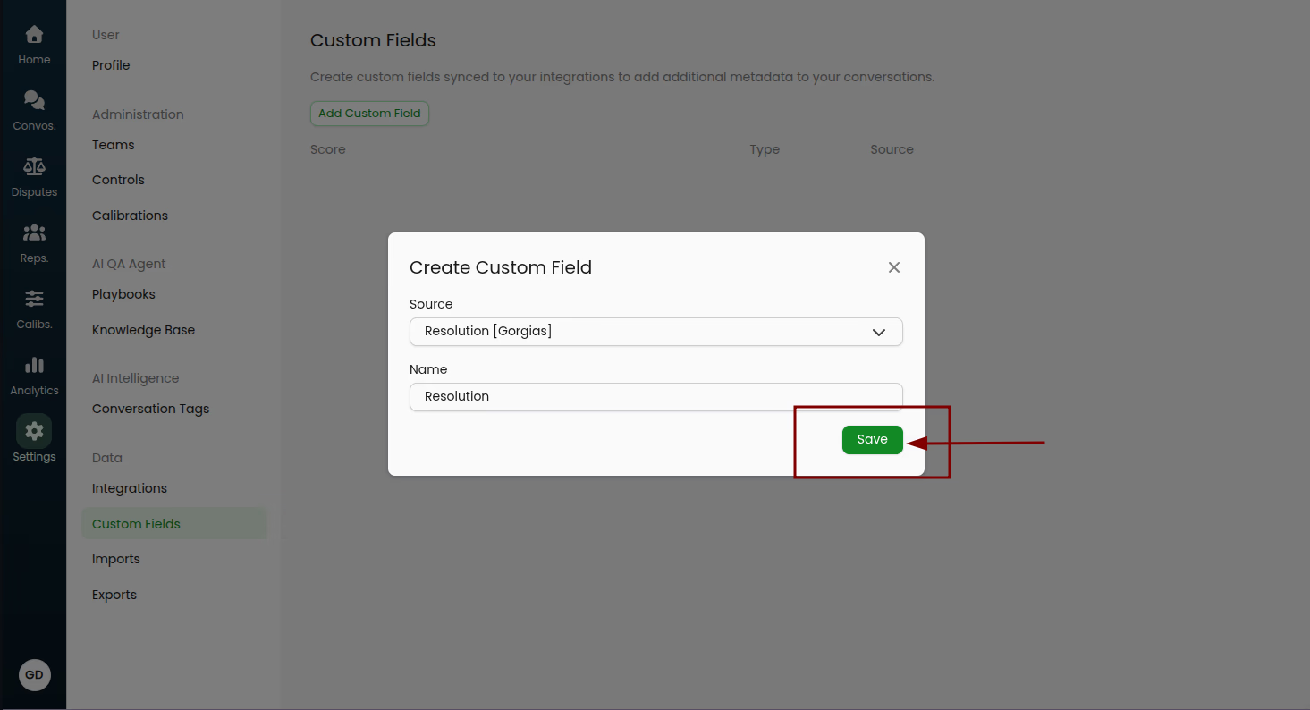
Task: Click the Source dropdown chevron arrow
Action: 879,333
